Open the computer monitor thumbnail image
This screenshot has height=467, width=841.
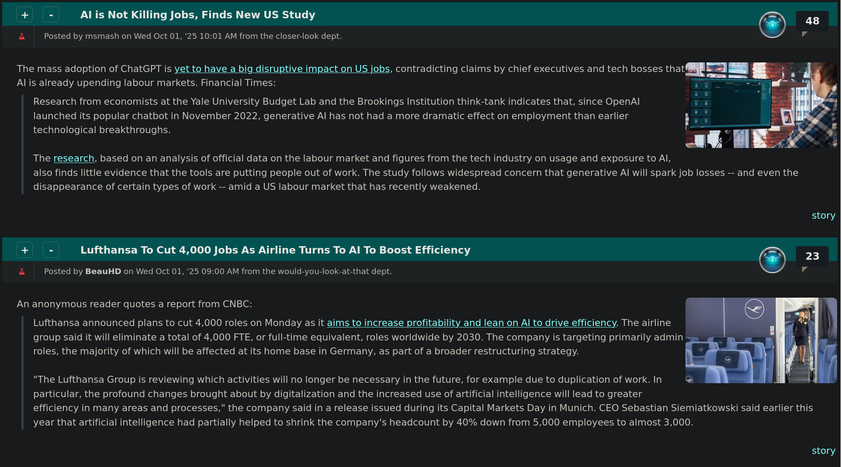(x=761, y=105)
